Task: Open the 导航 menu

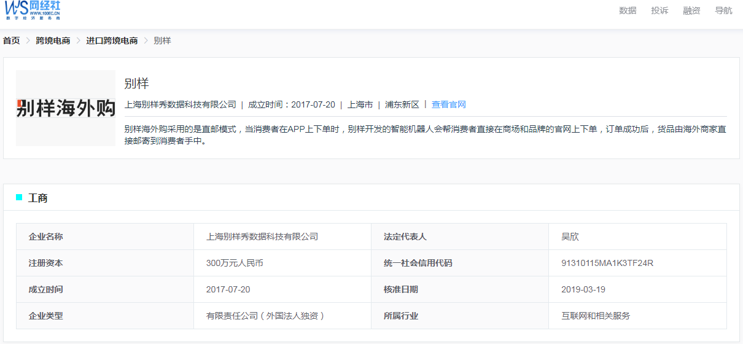Action: (x=723, y=10)
